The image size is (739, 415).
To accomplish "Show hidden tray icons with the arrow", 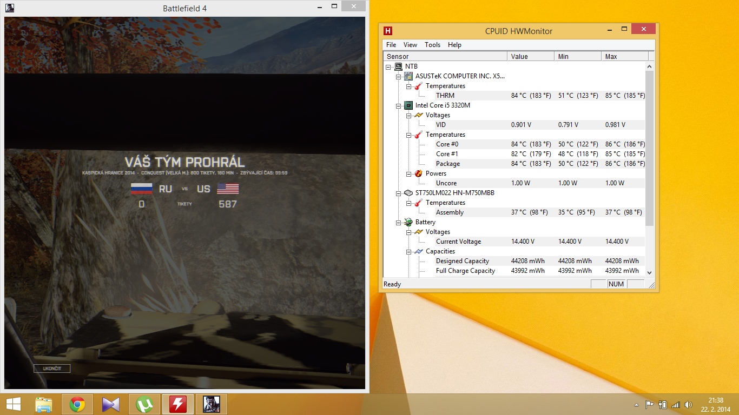I will 637,404.
